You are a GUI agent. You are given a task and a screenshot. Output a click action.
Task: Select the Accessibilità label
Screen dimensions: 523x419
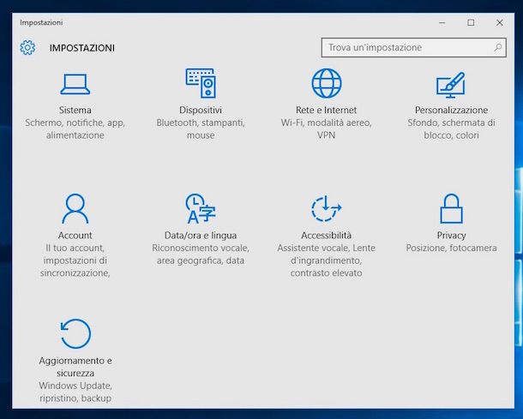click(x=326, y=236)
